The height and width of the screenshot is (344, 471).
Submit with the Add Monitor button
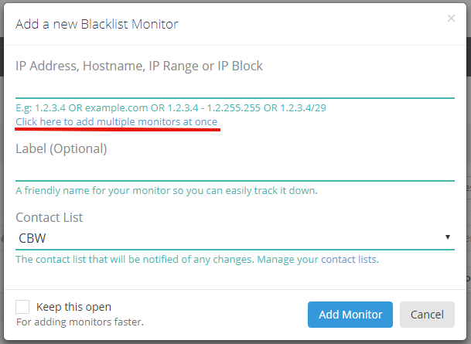tap(350, 315)
